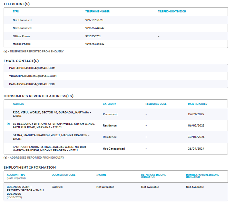Click the Date Reported column header

coord(197,104)
